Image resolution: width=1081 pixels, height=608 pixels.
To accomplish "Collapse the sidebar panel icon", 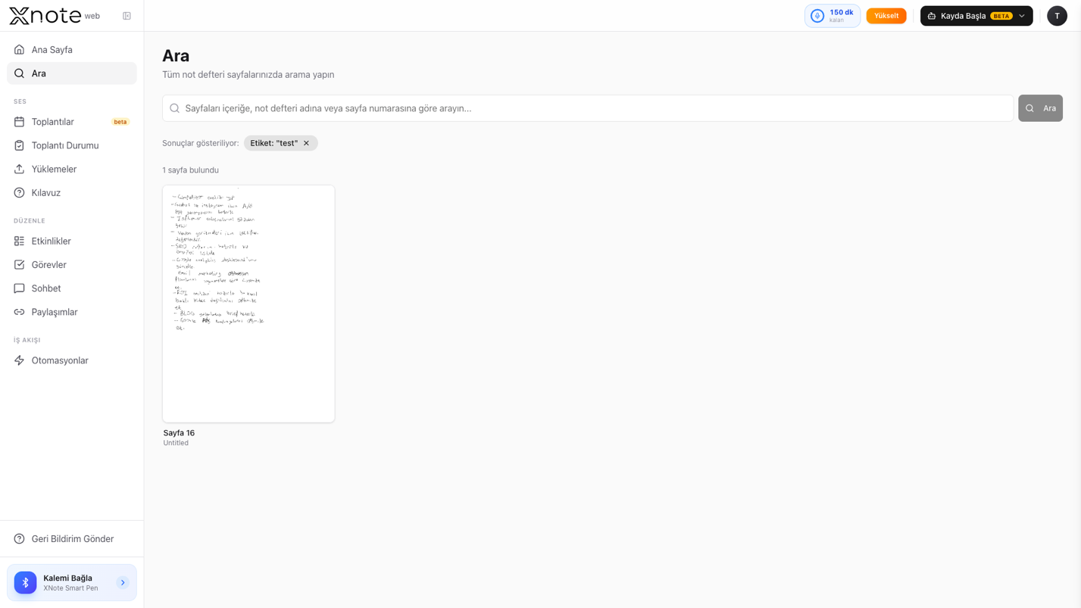I will 127,16.
